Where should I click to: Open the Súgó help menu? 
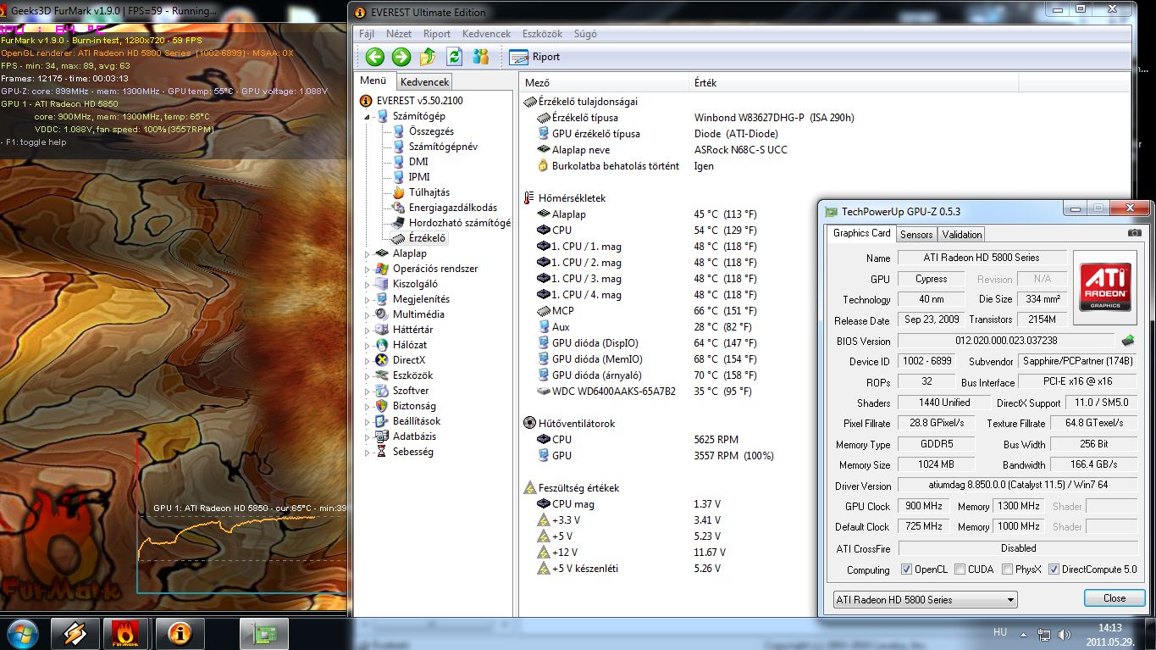pos(585,34)
